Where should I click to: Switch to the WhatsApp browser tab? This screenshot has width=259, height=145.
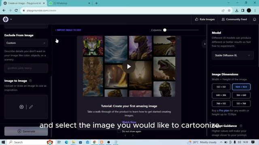pos(69,3)
